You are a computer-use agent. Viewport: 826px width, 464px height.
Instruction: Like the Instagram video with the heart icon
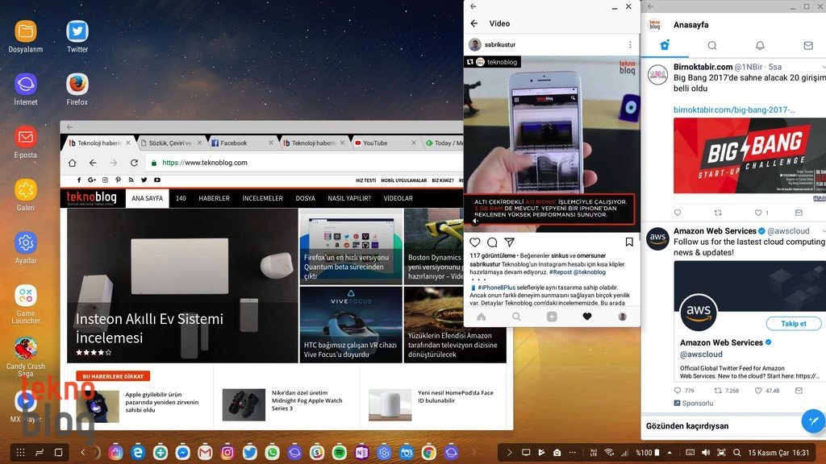tap(475, 242)
